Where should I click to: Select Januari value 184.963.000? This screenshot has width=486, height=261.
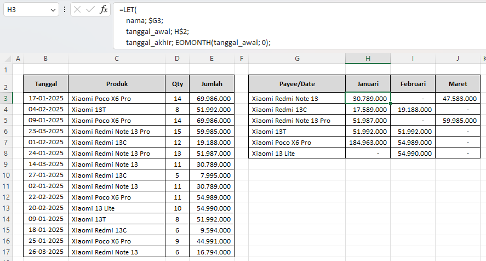(368, 142)
